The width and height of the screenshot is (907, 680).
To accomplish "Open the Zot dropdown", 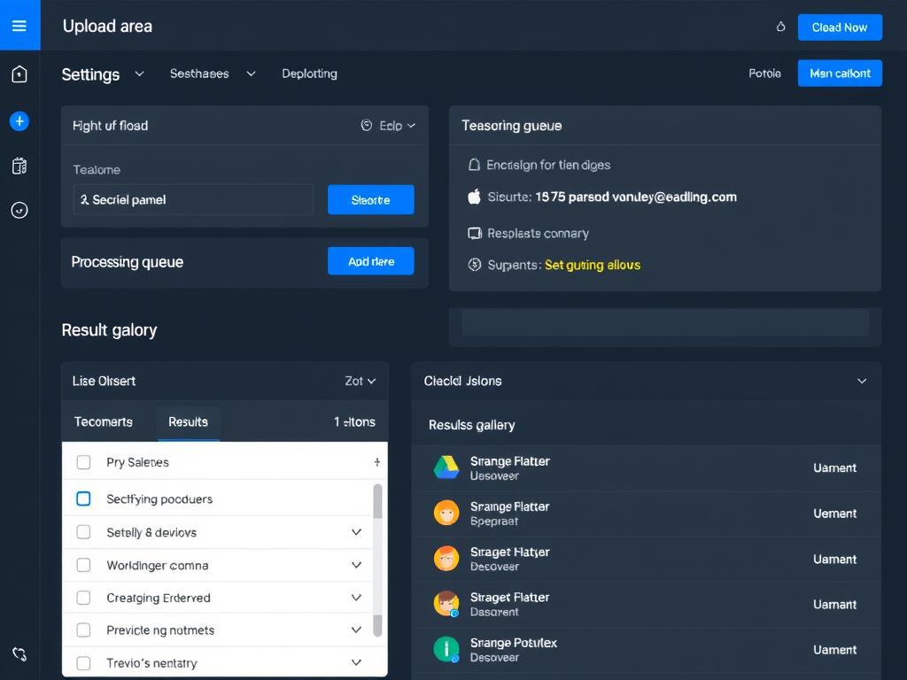I will click(358, 381).
